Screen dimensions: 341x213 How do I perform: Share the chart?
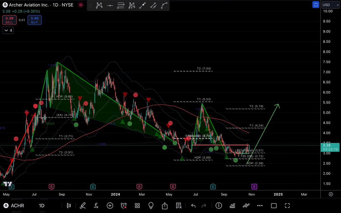[x=165, y=205]
